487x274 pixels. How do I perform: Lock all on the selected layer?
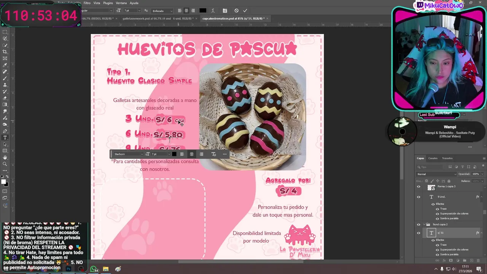[x=449, y=181]
